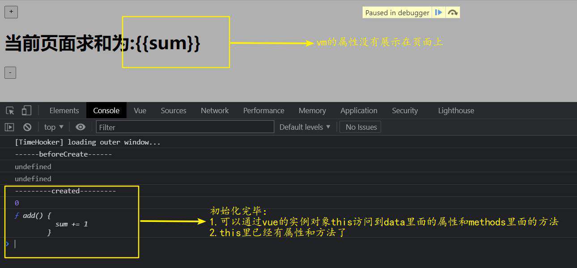Expand the Default levels dropdown
The width and height of the screenshot is (577, 268).
(x=305, y=127)
